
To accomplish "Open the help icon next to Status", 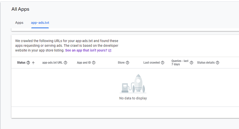I will pos(28,63).
